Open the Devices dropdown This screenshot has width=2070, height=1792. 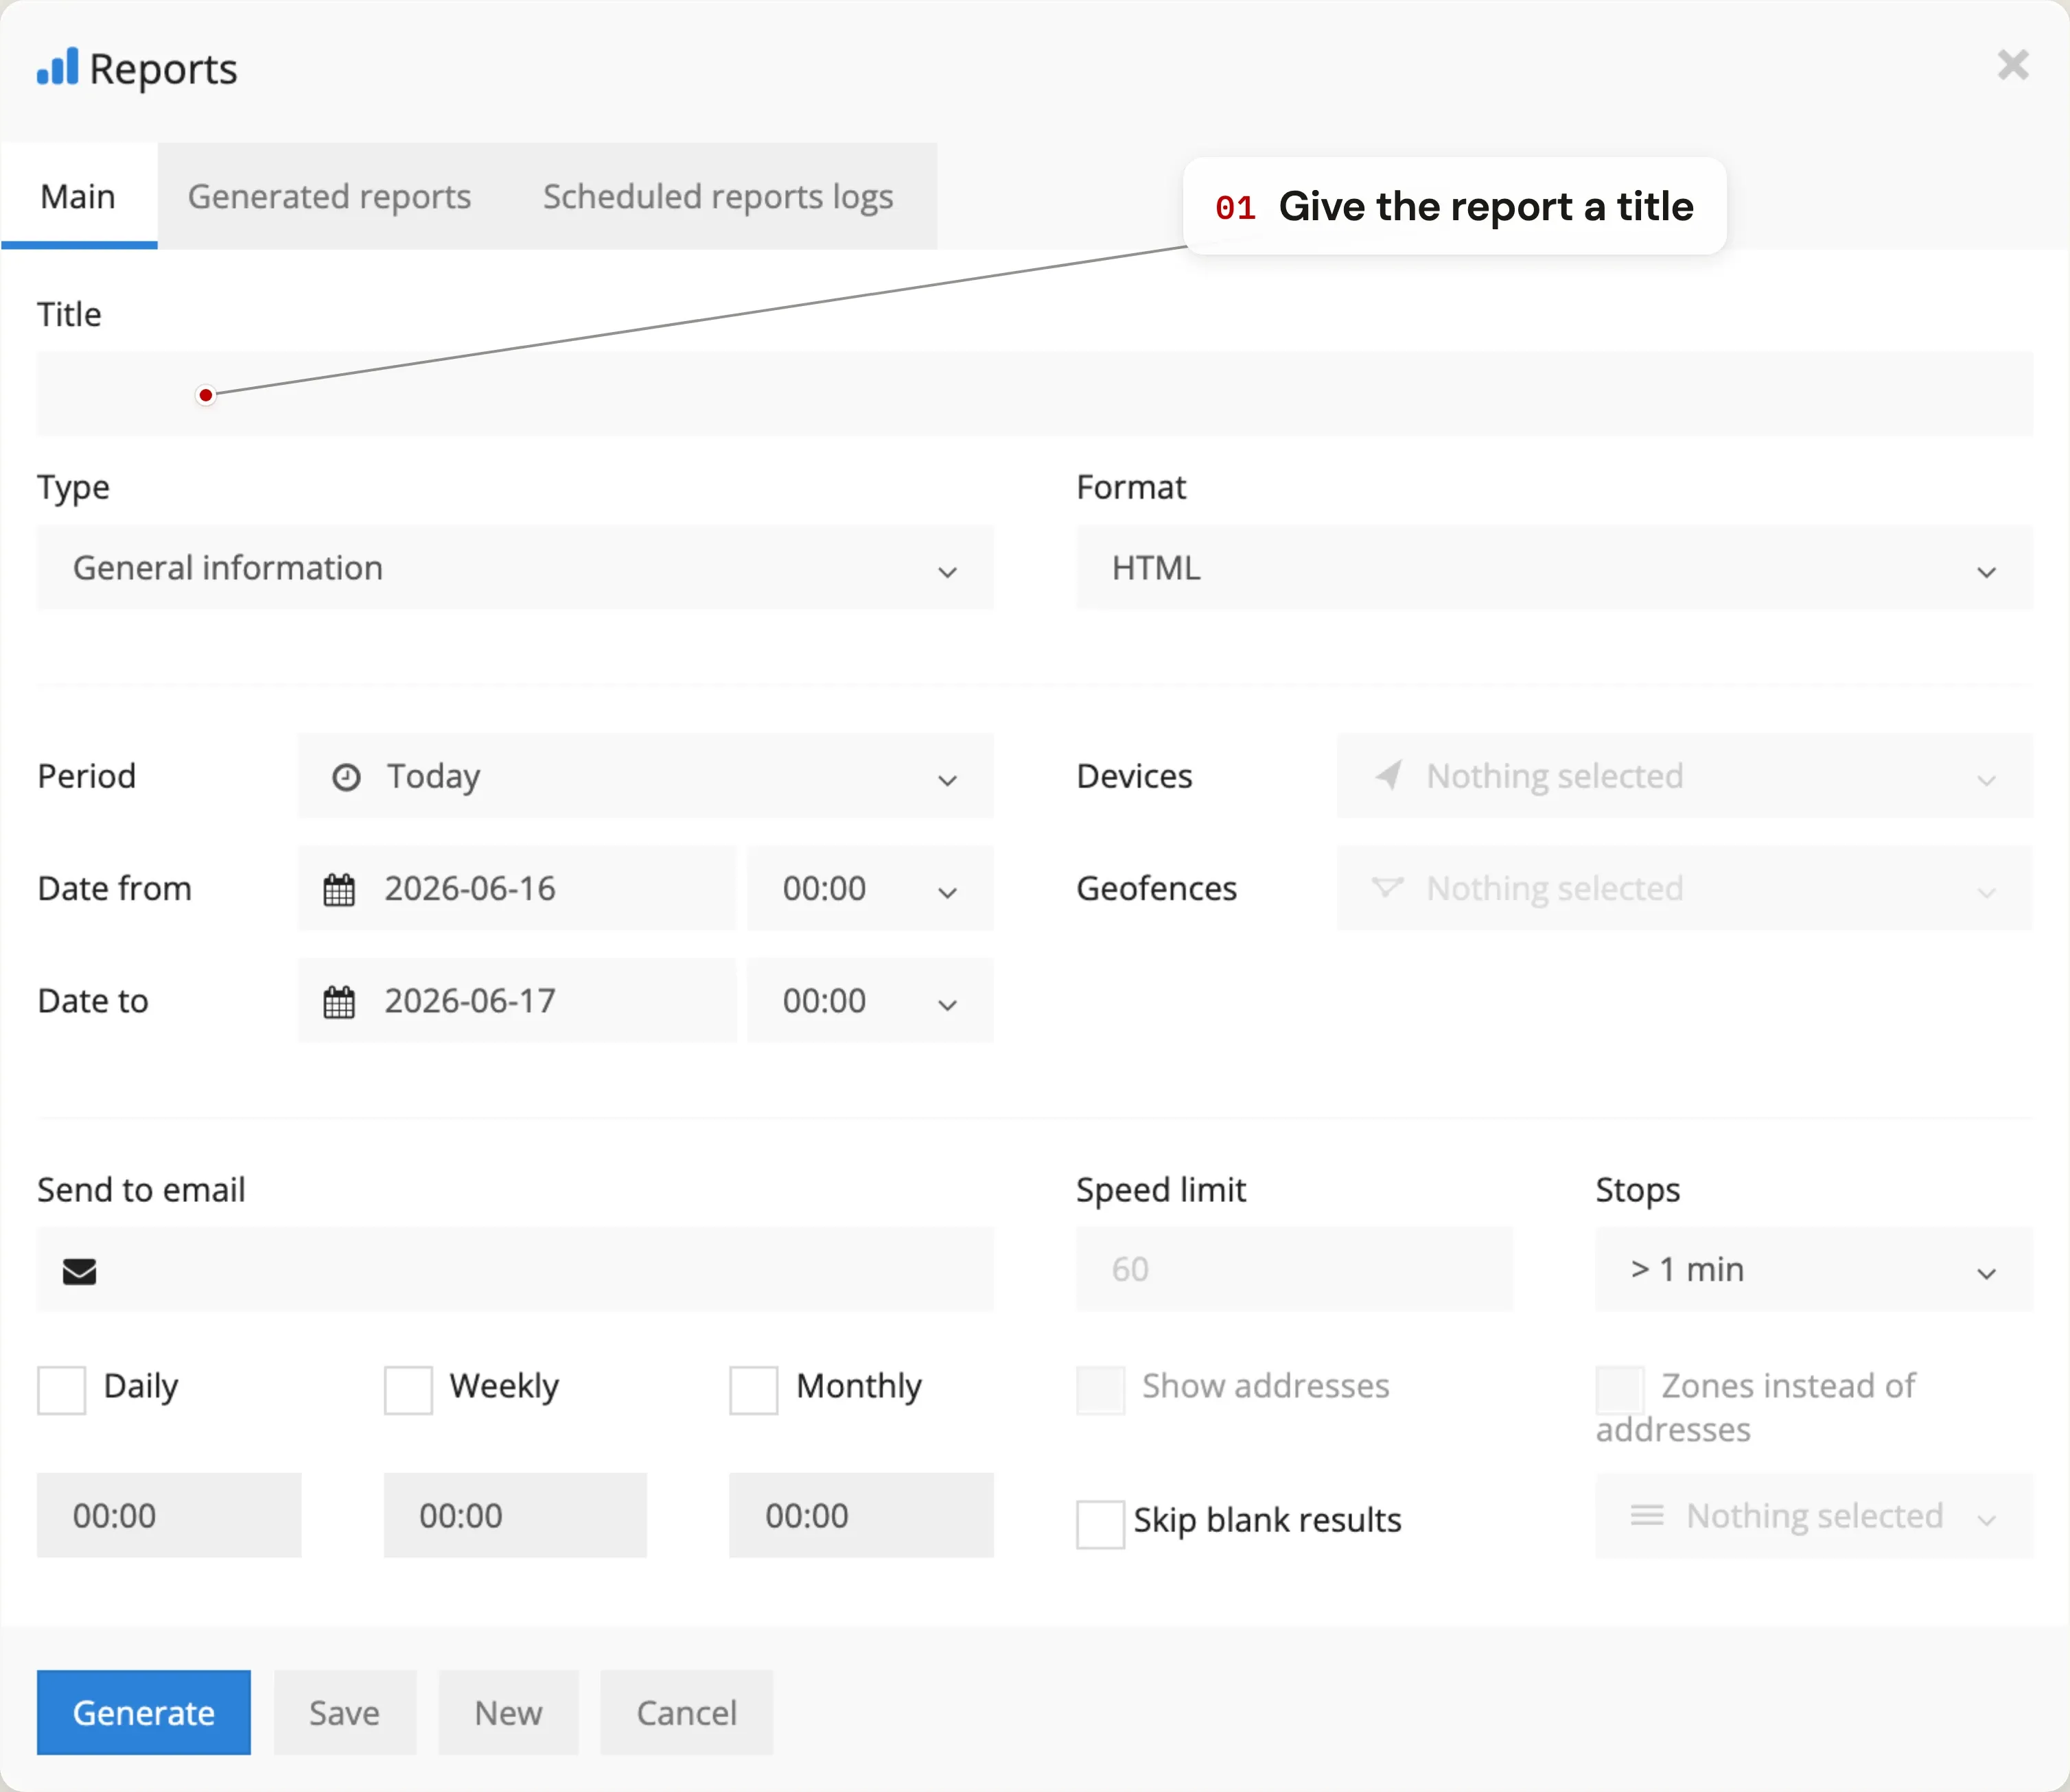[1684, 776]
